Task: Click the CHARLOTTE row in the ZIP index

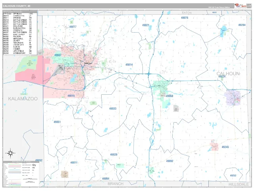Action: (x=17, y=16)
